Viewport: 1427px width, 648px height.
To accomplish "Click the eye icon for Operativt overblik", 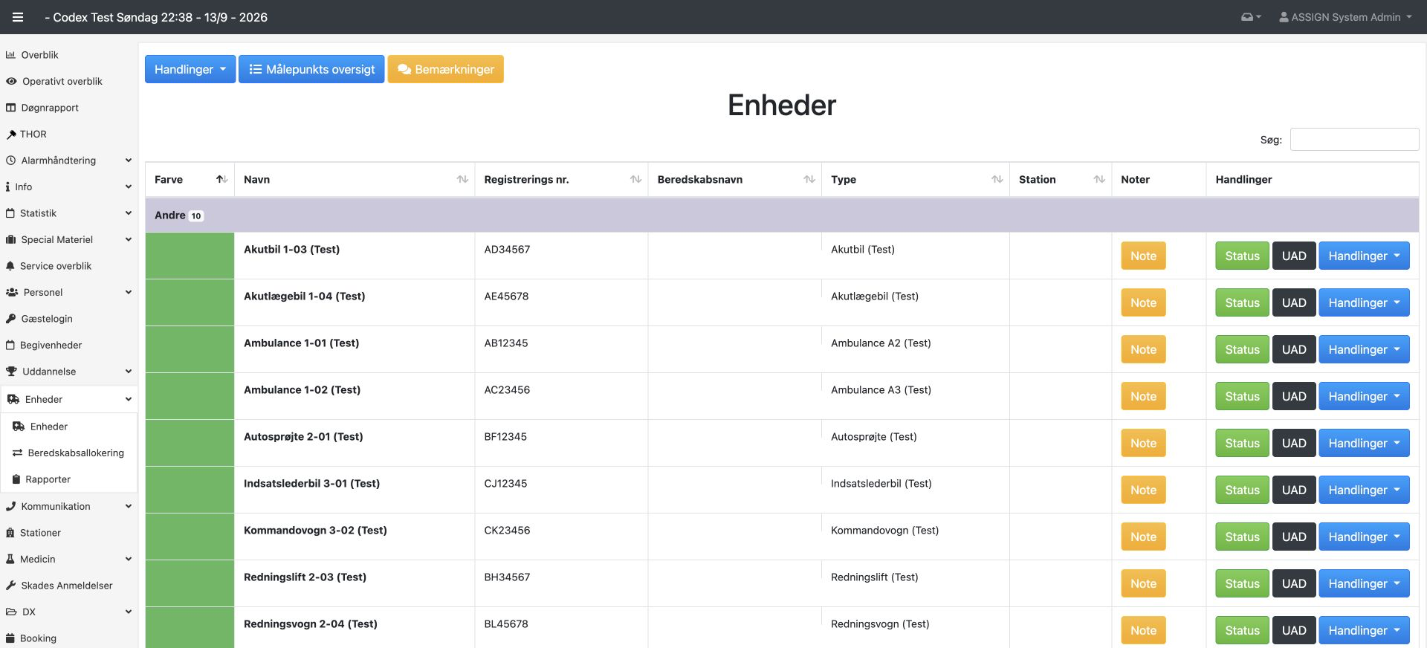I will [x=11, y=82].
